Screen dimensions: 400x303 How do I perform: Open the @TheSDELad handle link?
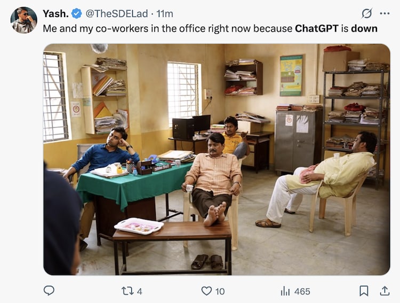coord(117,13)
